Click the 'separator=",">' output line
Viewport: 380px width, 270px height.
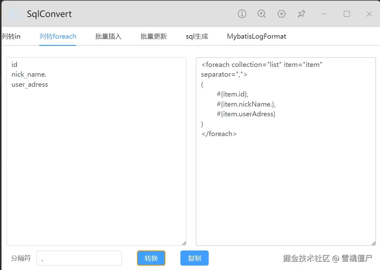click(x=224, y=74)
